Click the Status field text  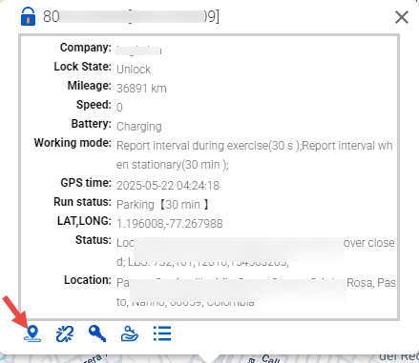[256, 252]
